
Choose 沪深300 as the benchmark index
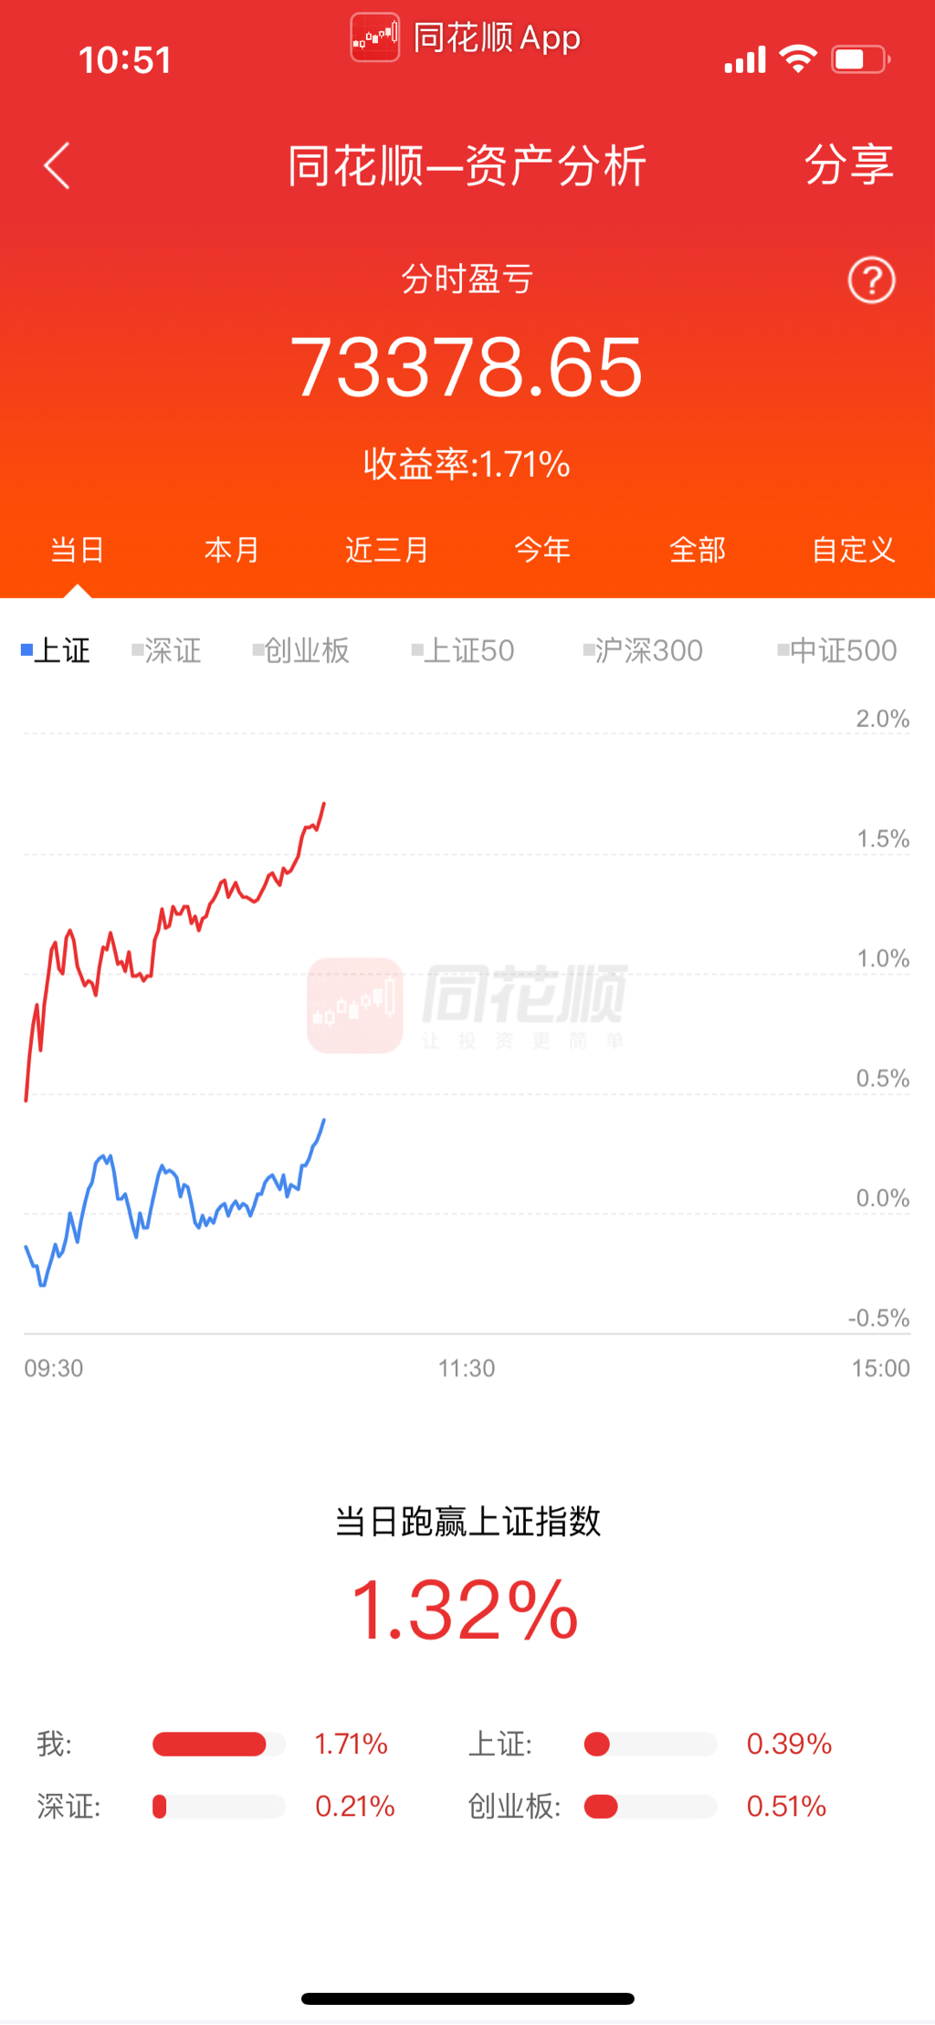644,650
